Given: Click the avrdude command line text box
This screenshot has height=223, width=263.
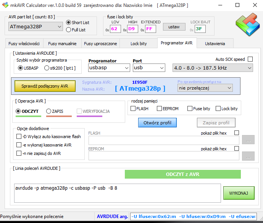Looking at the screenshot, I should click(x=118, y=193).
